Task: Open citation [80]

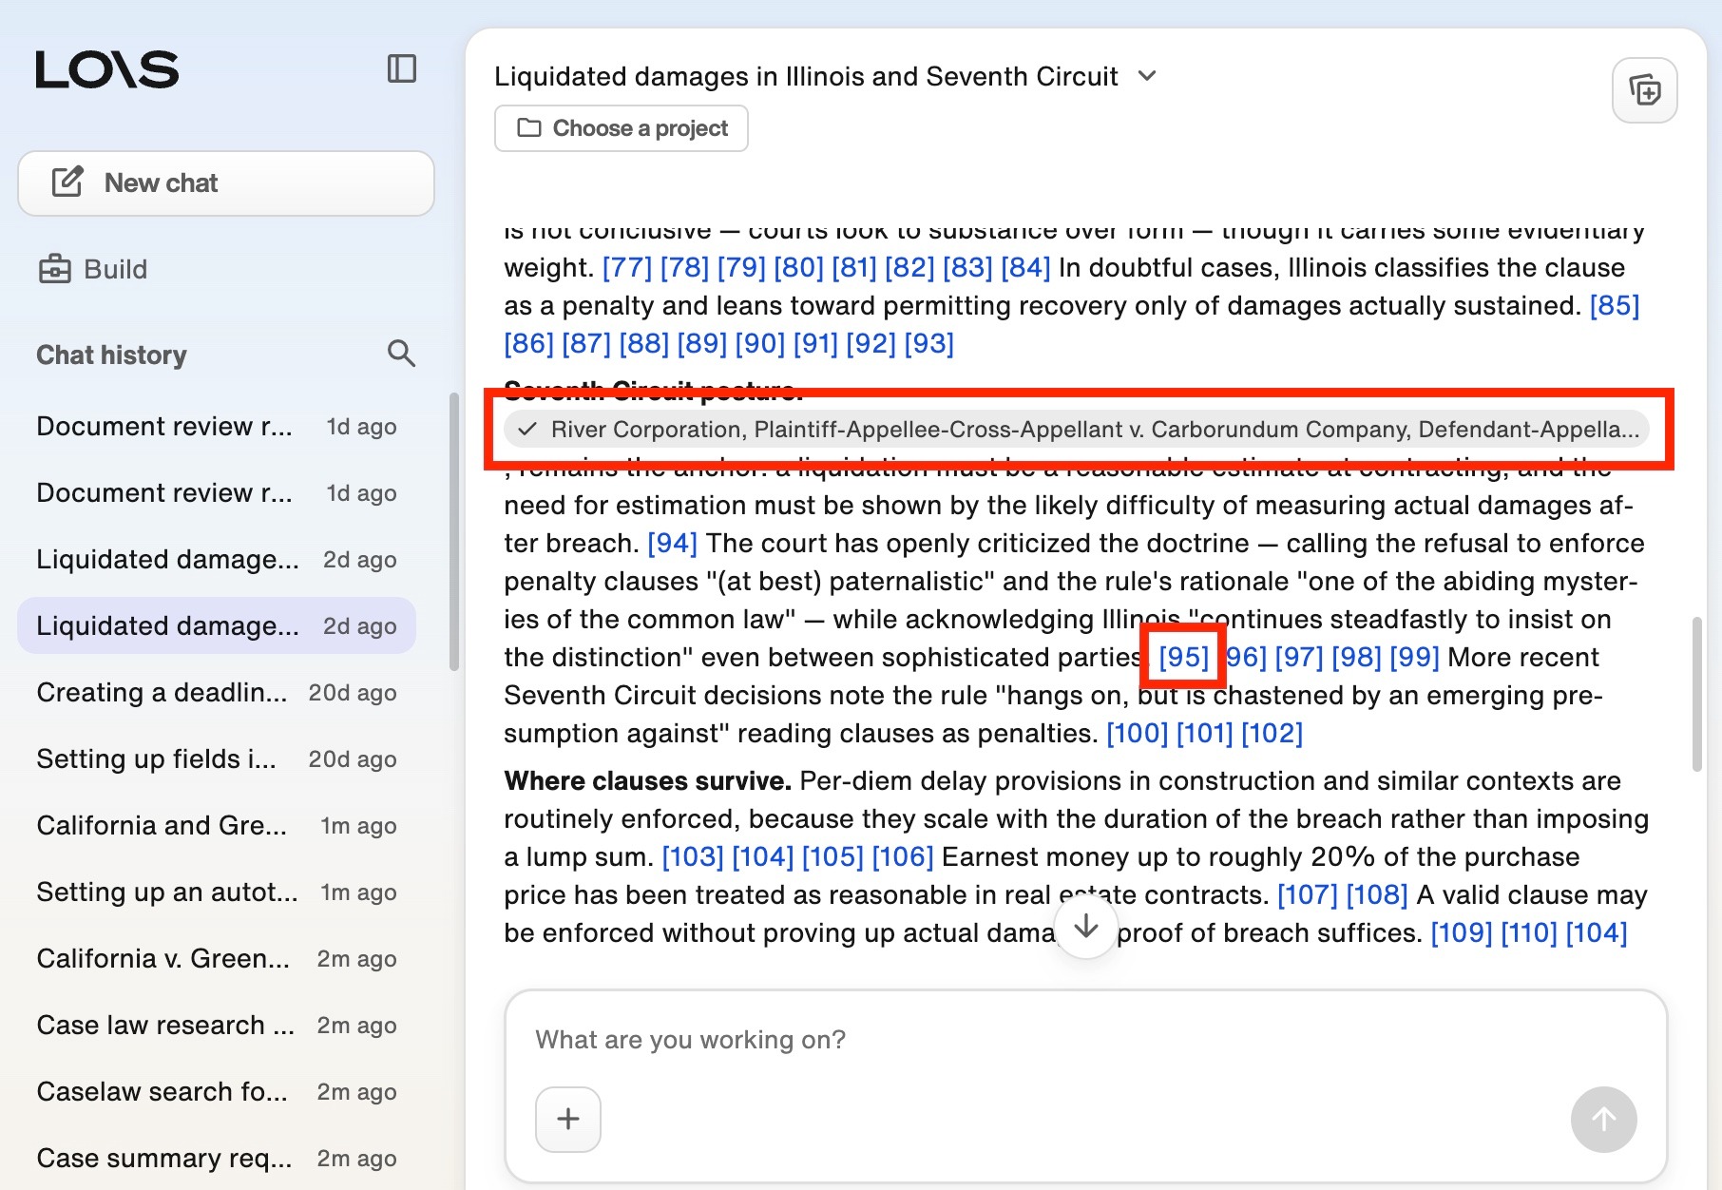Action: 798,268
